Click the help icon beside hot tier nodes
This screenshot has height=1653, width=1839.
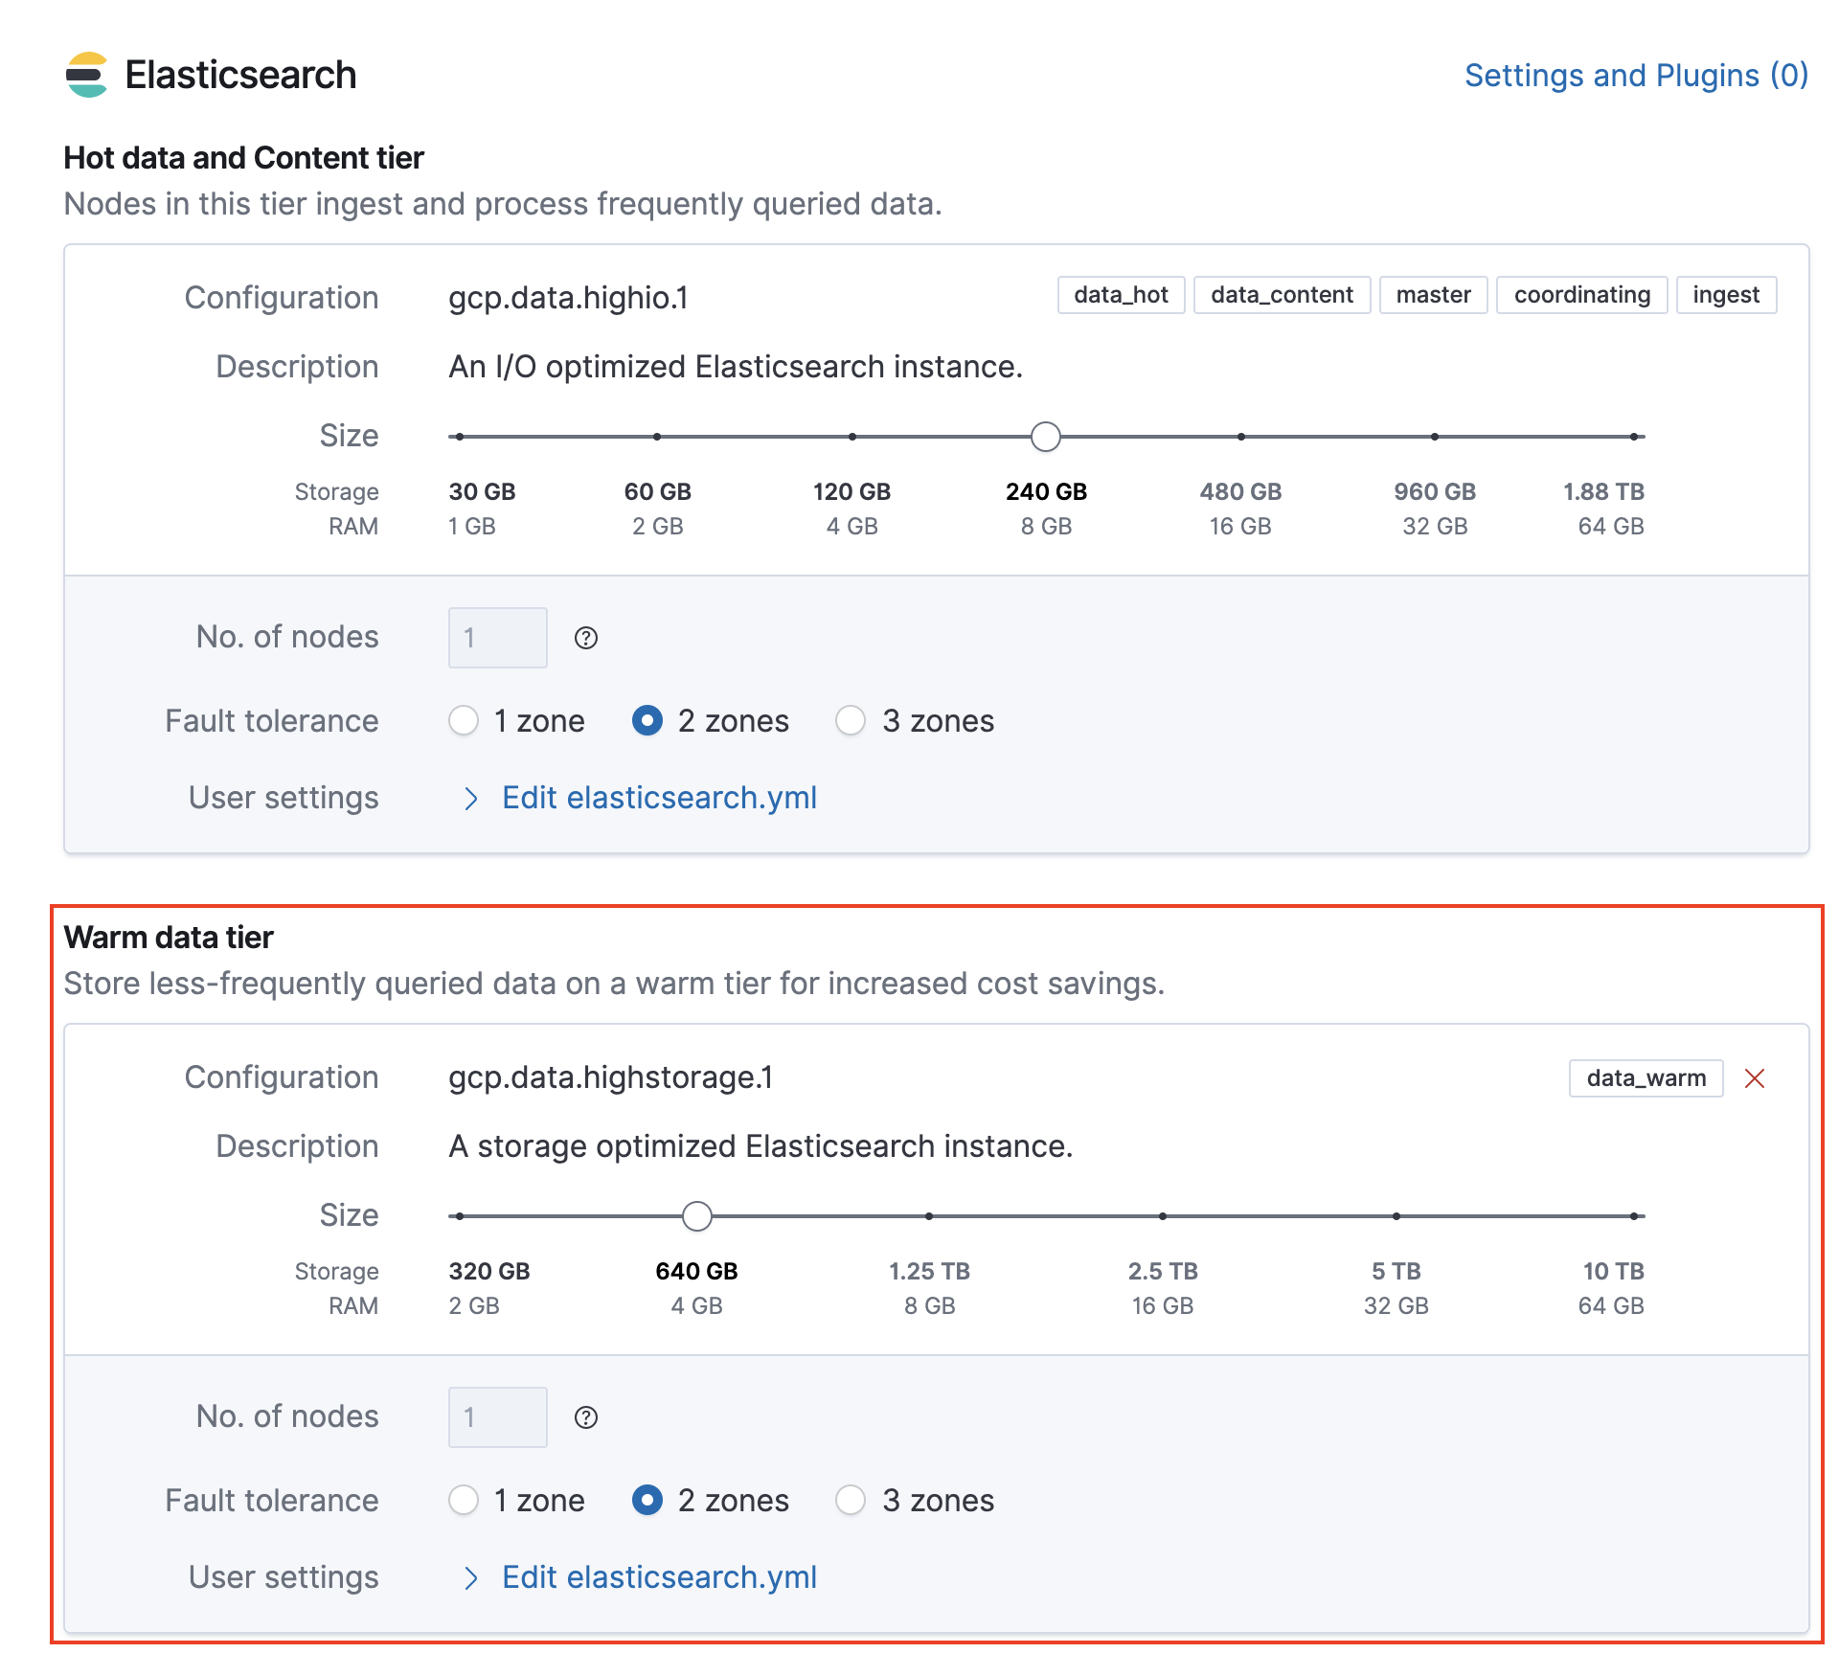point(585,638)
